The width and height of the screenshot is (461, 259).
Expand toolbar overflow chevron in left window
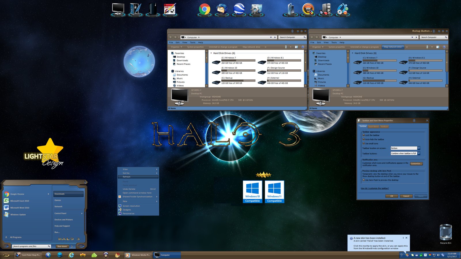tap(265, 47)
